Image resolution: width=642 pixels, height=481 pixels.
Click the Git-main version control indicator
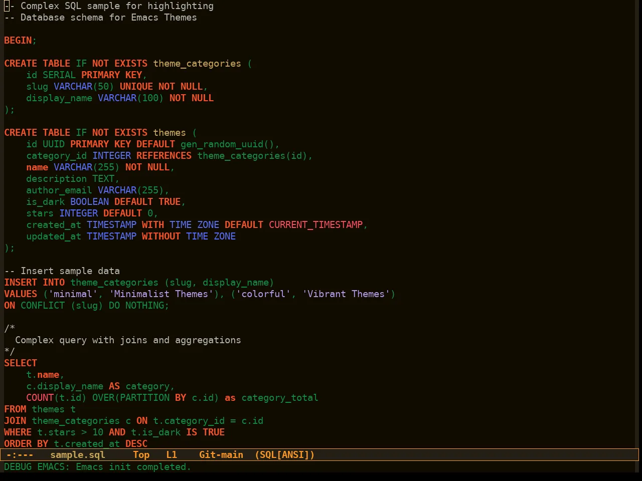tap(221, 455)
